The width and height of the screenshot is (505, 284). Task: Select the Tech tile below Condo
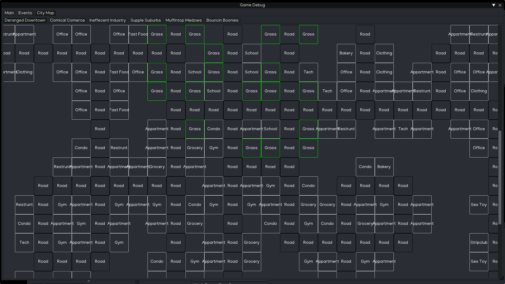tap(24, 242)
